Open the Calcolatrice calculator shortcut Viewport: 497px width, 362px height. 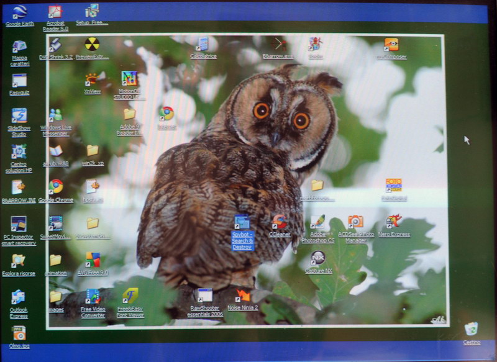(x=203, y=45)
